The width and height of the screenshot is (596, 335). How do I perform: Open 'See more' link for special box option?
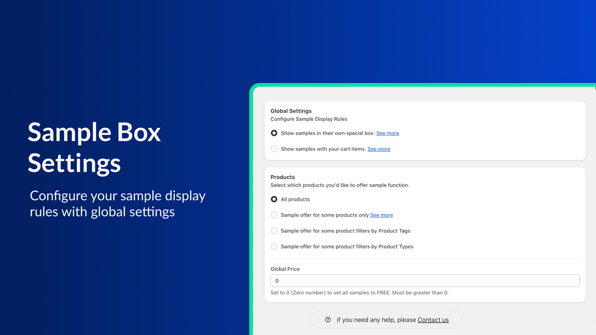387,133
